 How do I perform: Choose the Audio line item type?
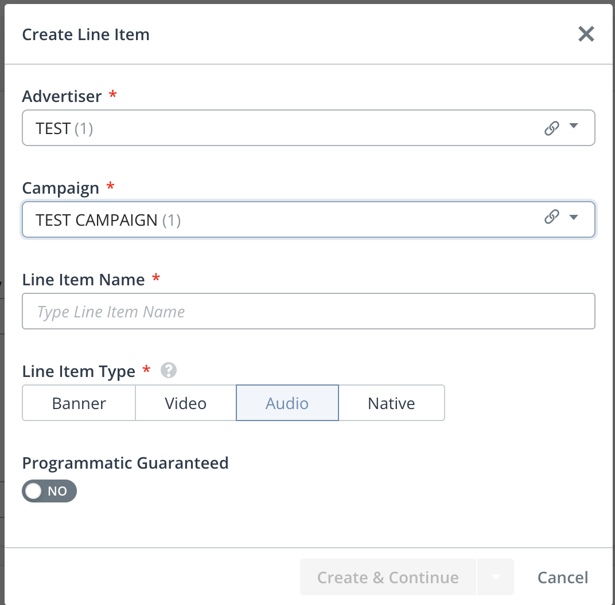287,403
